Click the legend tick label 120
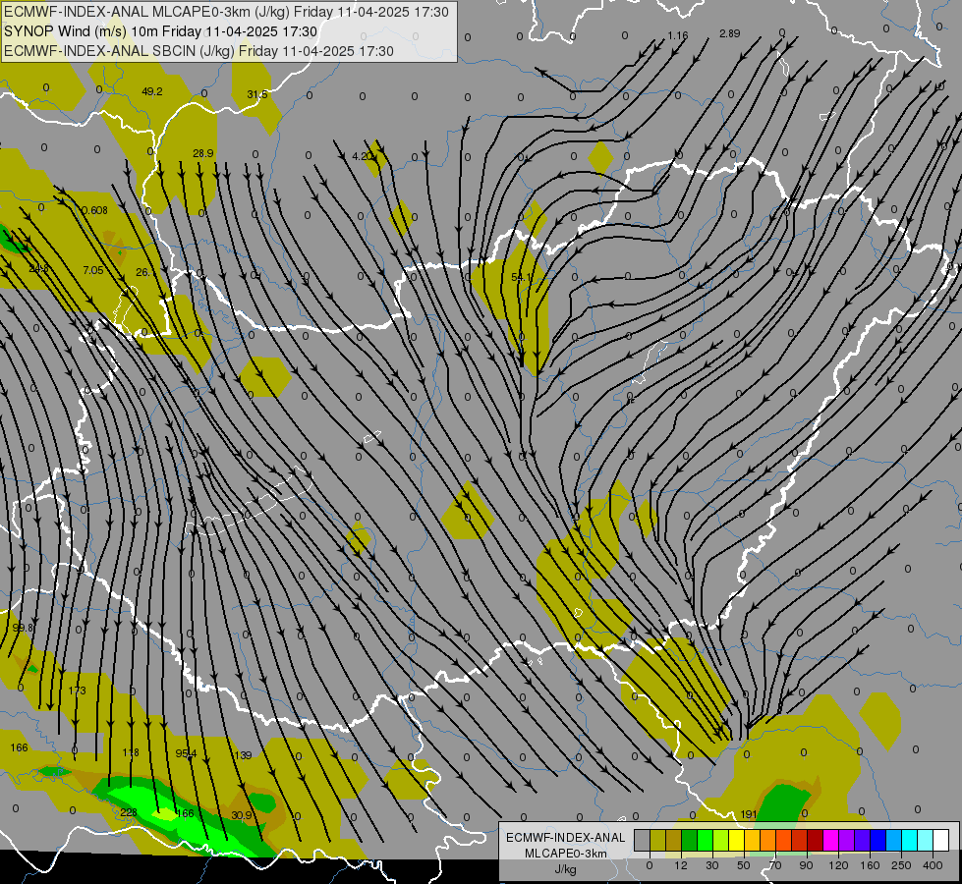Image resolution: width=962 pixels, height=884 pixels. 838,865
